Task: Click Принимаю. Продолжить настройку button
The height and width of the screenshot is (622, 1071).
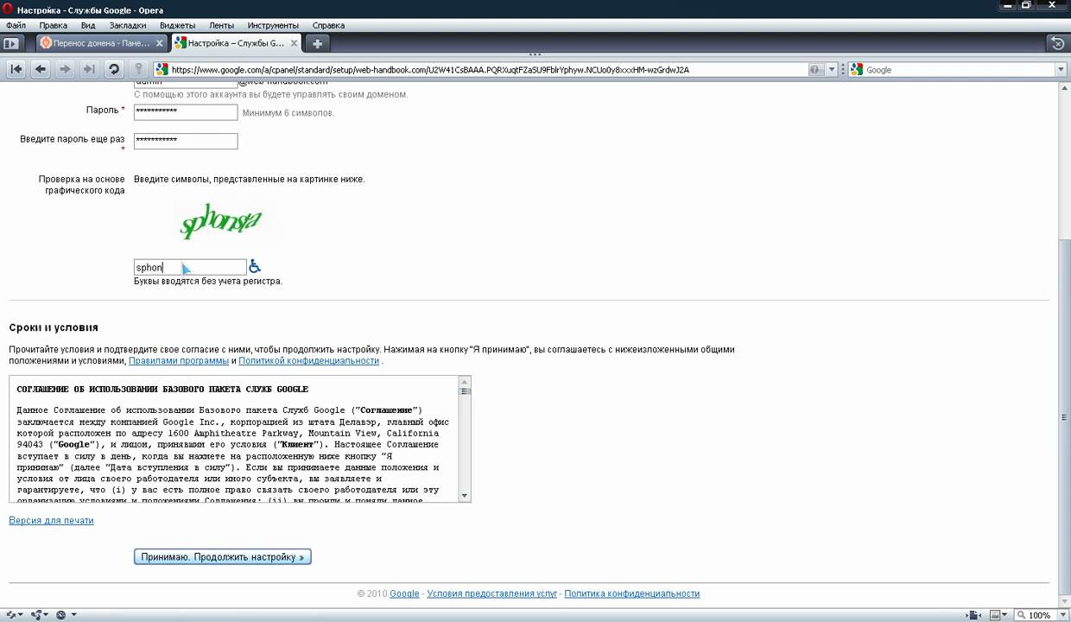Action: [x=223, y=557]
